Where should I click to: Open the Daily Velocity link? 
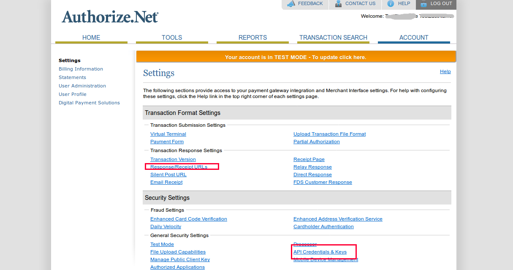tap(166, 226)
